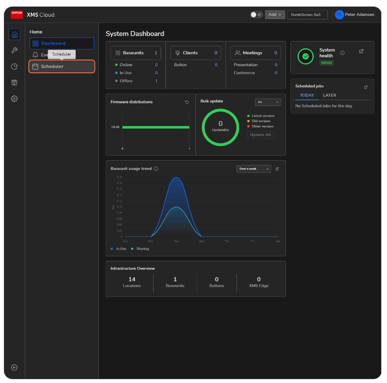
Task: Open the pie chart analytics icon
Action: coord(14,66)
